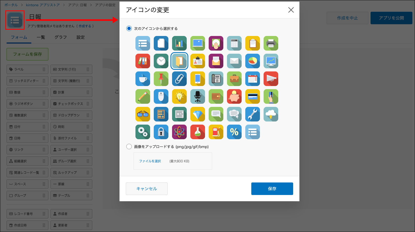Open the 一覧 tab

(x=41, y=37)
